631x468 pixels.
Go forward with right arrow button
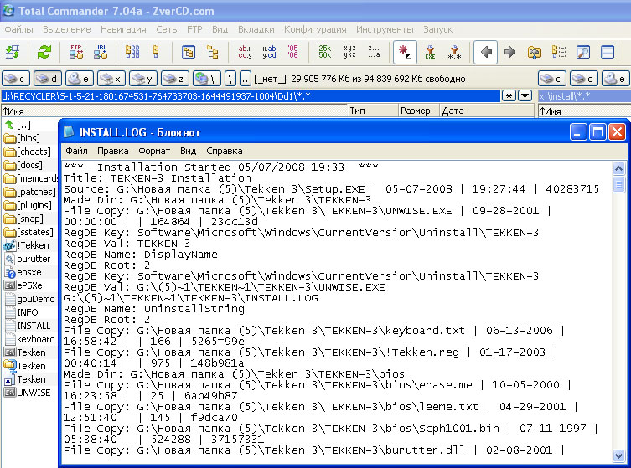point(509,52)
